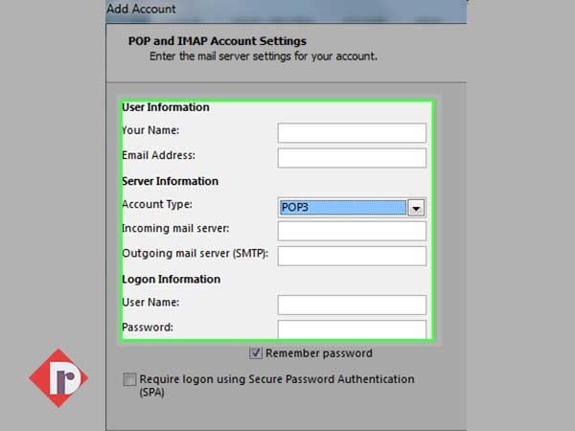Image resolution: width=575 pixels, height=431 pixels.
Task: Click the User Information section label
Action: (x=166, y=107)
